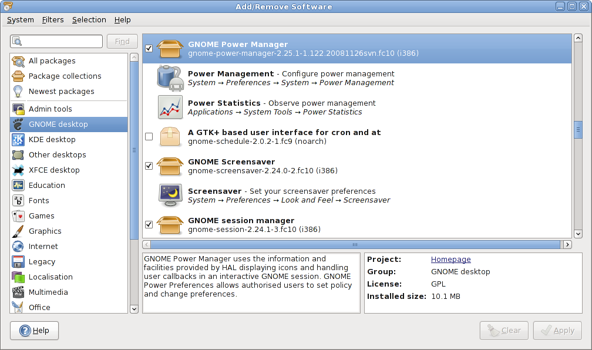The height and width of the screenshot is (350, 592).
Task: Open the System menu
Action: [21, 19]
